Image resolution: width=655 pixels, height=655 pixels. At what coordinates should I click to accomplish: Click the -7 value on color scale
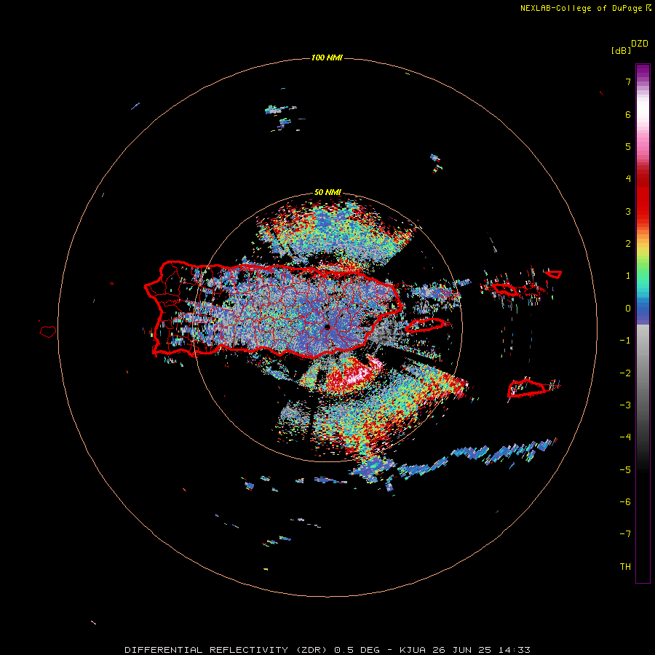click(625, 534)
